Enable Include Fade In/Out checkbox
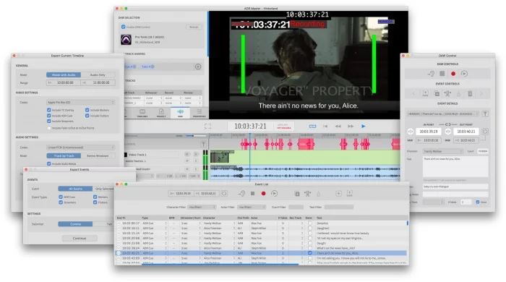This screenshot has height=282, width=506. point(49,128)
